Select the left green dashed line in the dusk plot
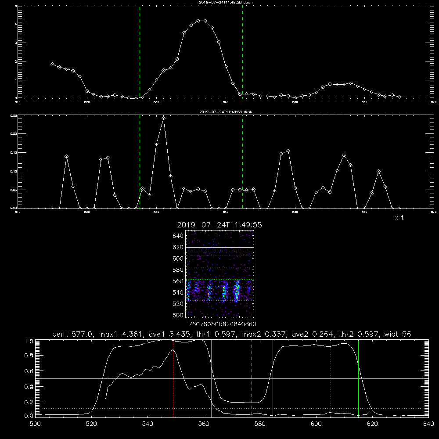Viewport: 439px width, 439px height. pyautogui.click(x=140, y=162)
